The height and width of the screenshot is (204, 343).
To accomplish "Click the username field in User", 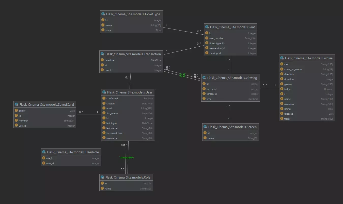I will click(128, 138).
